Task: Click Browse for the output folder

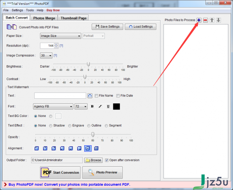Action: 93,160
